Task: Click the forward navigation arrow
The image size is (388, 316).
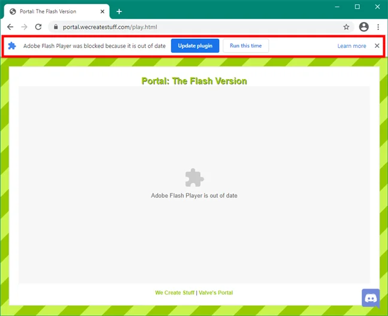Action: click(24, 27)
